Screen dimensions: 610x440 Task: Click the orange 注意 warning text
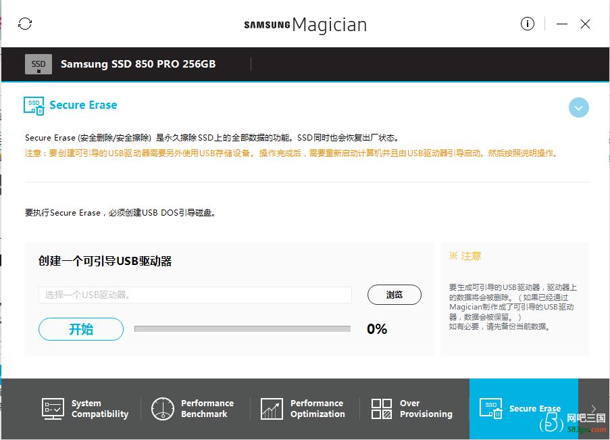(x=291, y=153)
